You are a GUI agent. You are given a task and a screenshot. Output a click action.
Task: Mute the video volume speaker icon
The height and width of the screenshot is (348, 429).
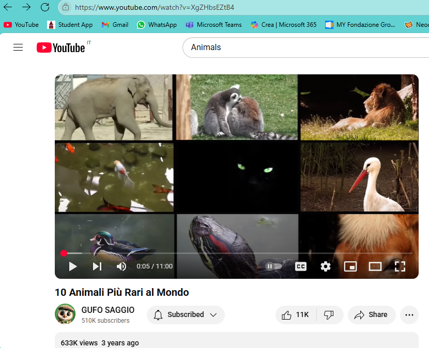(121, 266)
